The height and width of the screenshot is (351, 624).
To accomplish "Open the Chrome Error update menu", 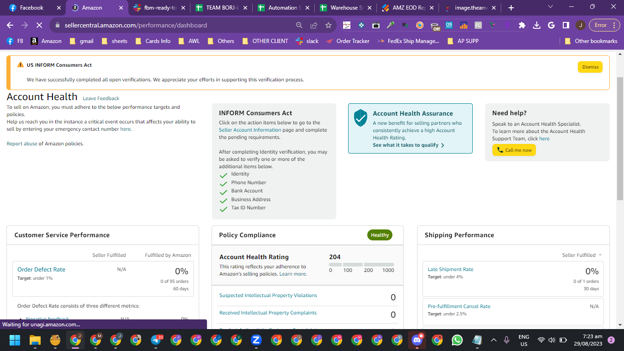I will [605, 25].
